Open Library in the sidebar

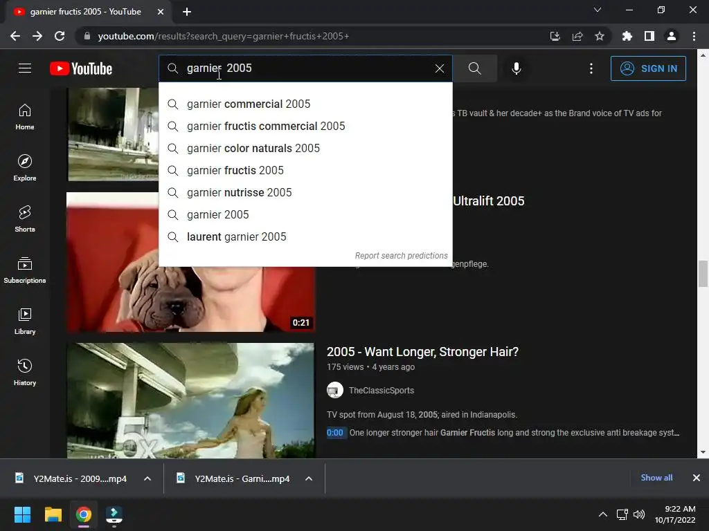click(25, 321)
